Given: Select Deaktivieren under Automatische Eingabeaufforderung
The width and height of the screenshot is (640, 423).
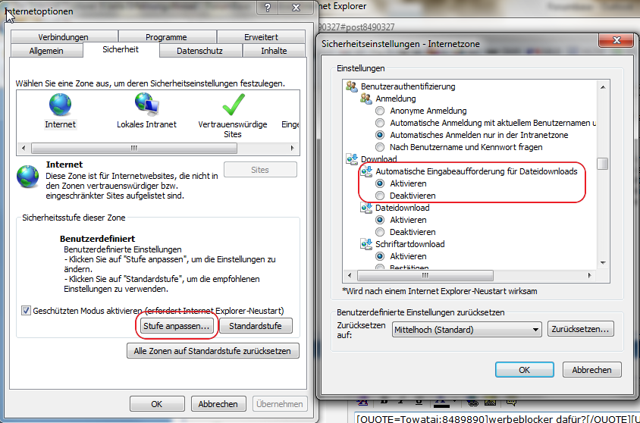Looking at the screenshot, I should [380, 196].
